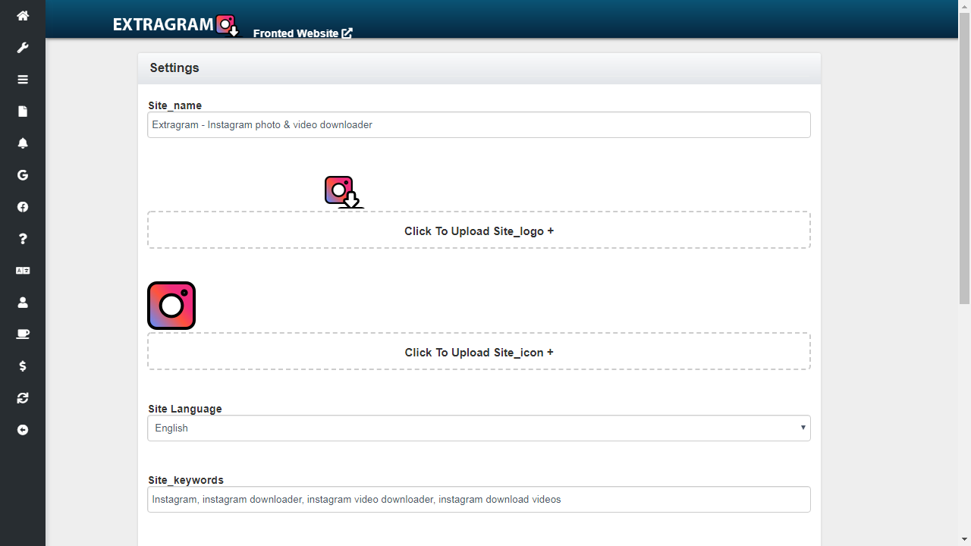Screen dimensions: 971x546
Task: Open the dollar sign icon
Action: tap(23, 366)
